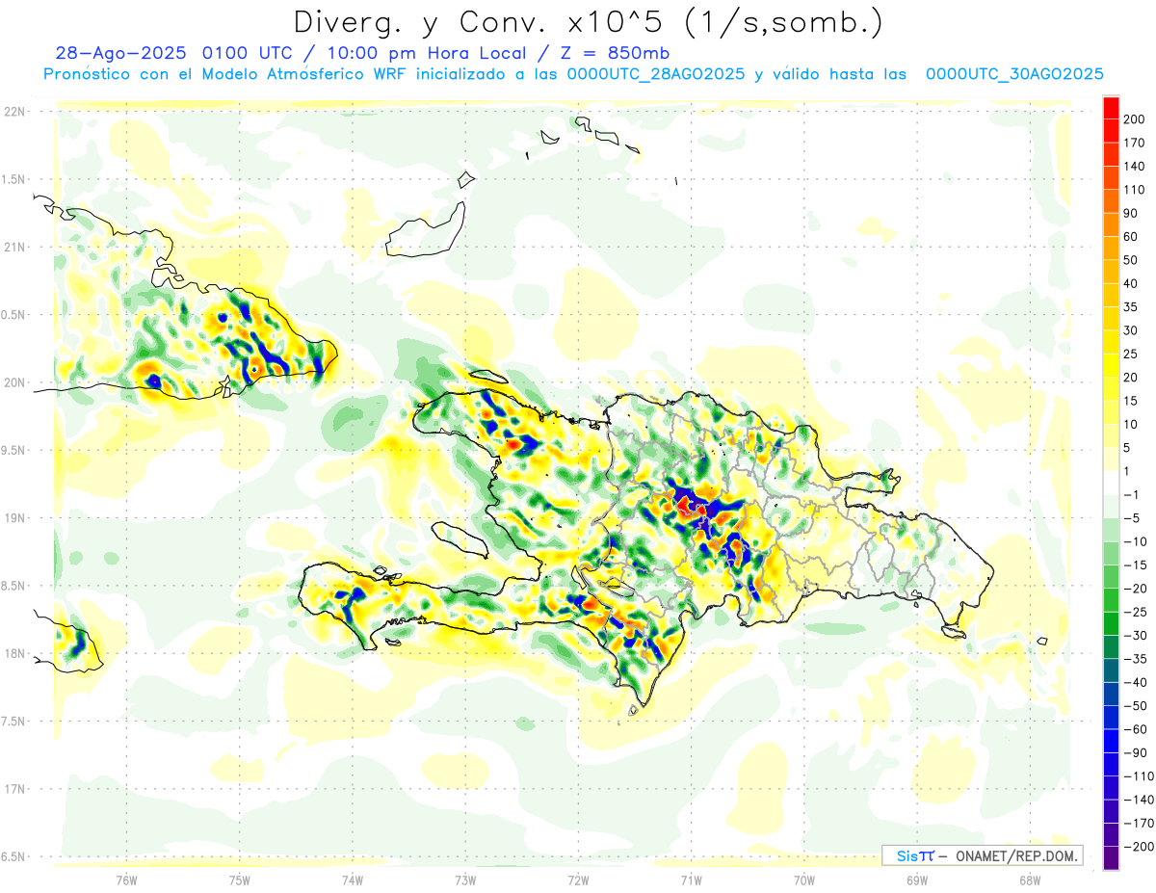Click the '68W' longitude label
The height and width of the screenshot is (893, 1156).
pos(1030,880)
